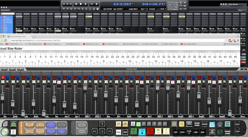The image size is (248, 137).
Task: Toggle record-enable on the Vox channel strip
Action: [3, 77]
